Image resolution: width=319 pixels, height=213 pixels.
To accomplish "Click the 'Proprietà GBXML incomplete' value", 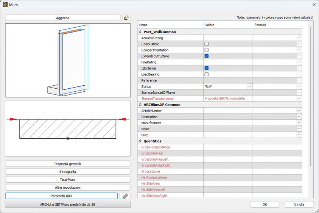I will pyautogui.click(x=225, y=99).
